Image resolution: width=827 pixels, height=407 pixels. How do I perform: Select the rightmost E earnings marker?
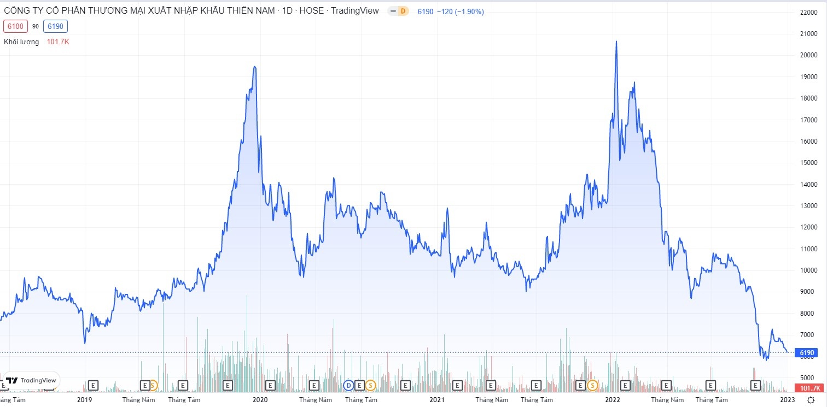pos(755,385)
